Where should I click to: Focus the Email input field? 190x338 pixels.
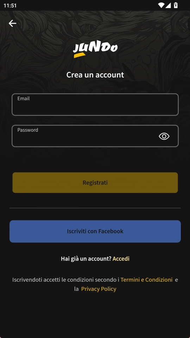[x=95, y=105]
